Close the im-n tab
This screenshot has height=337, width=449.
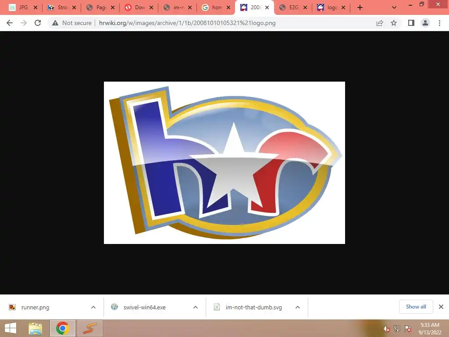(x=190, y=7)
